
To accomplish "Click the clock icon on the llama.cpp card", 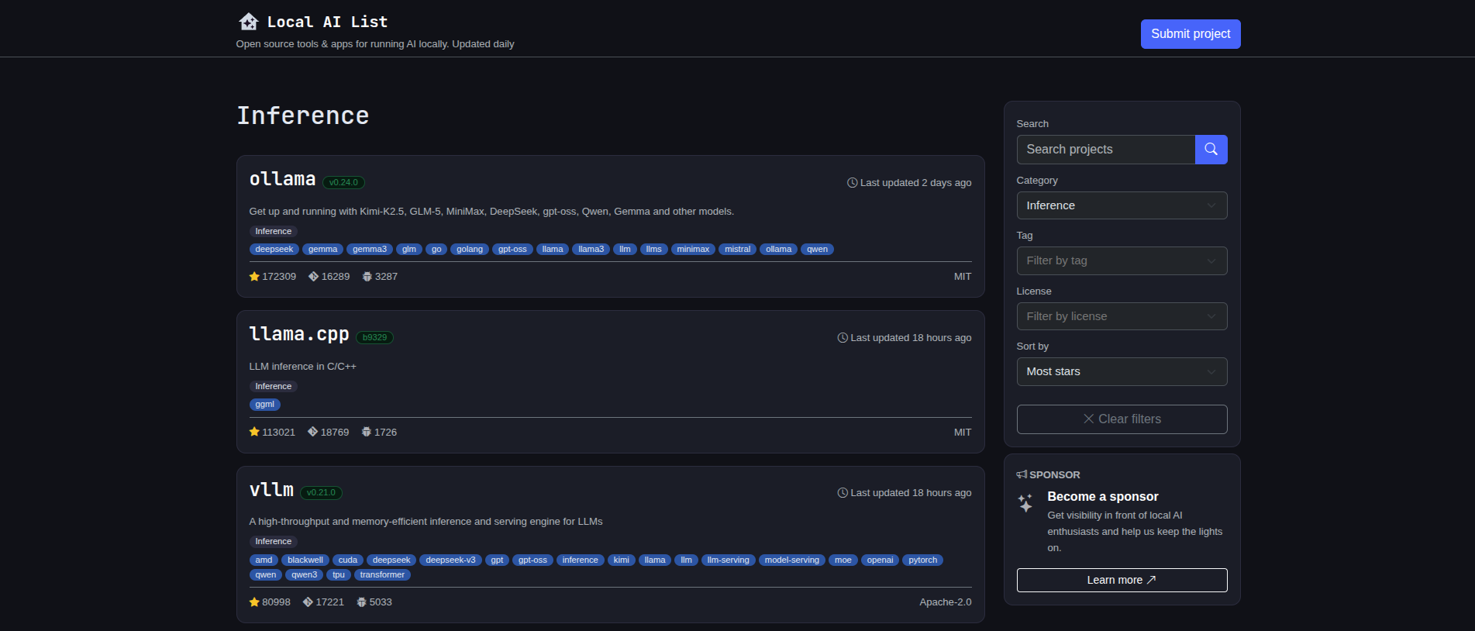I will point(843,338).
